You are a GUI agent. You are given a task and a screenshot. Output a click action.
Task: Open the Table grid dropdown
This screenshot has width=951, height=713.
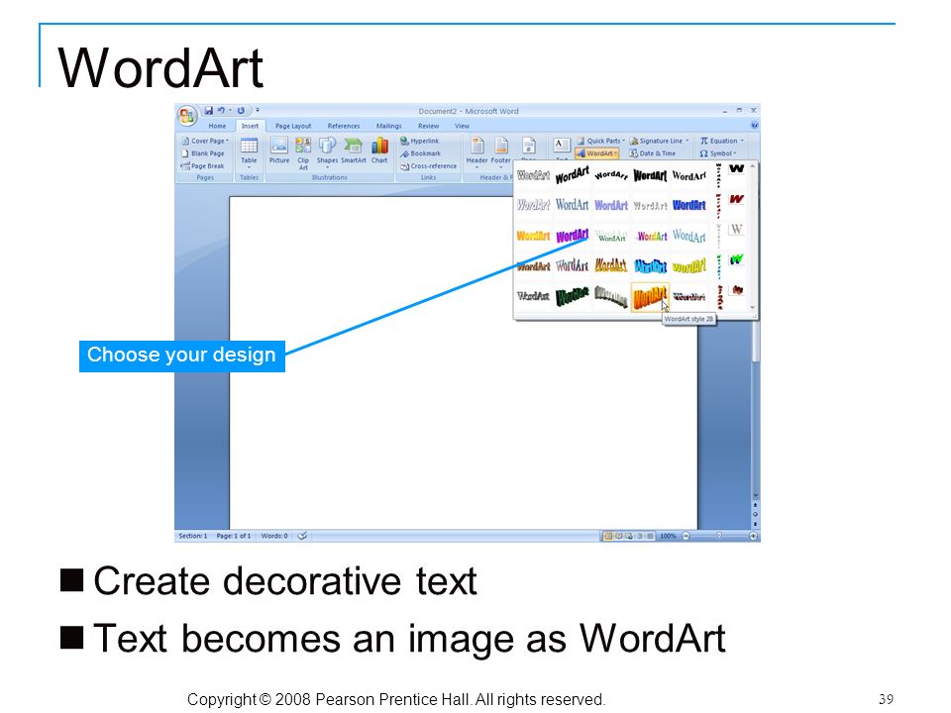[x=250, y=152]
